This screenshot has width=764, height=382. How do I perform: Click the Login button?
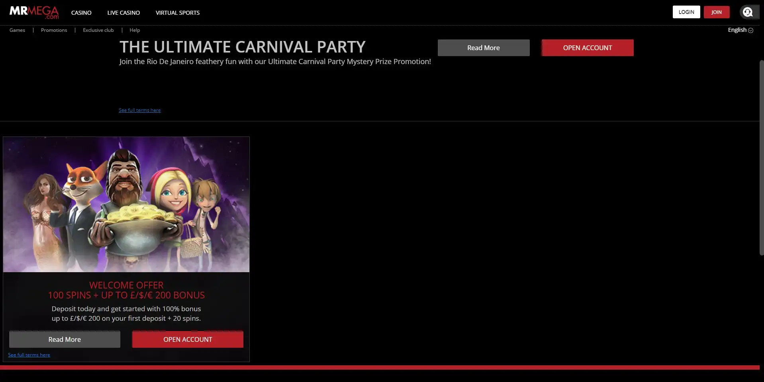(x=686, y=12)
